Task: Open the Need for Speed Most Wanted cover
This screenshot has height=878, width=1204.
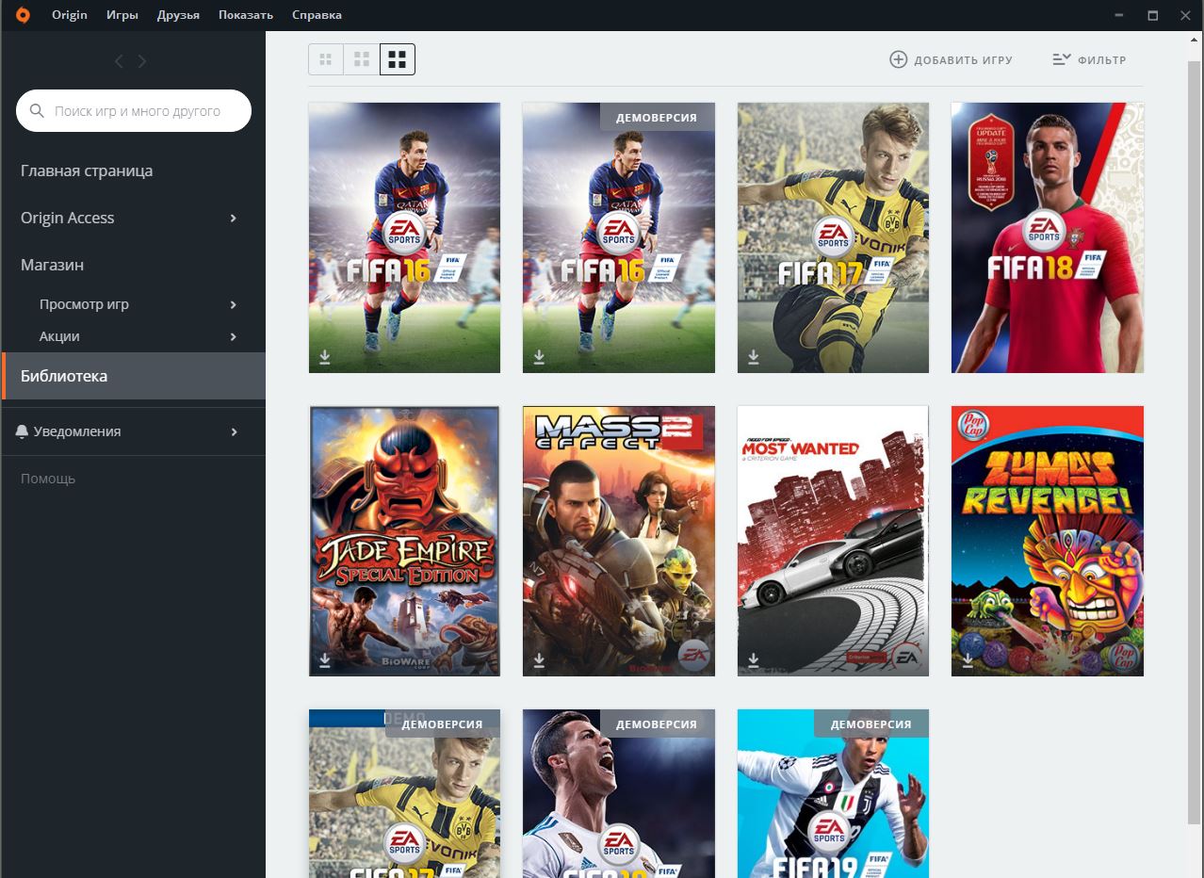Action: point(834,541)
